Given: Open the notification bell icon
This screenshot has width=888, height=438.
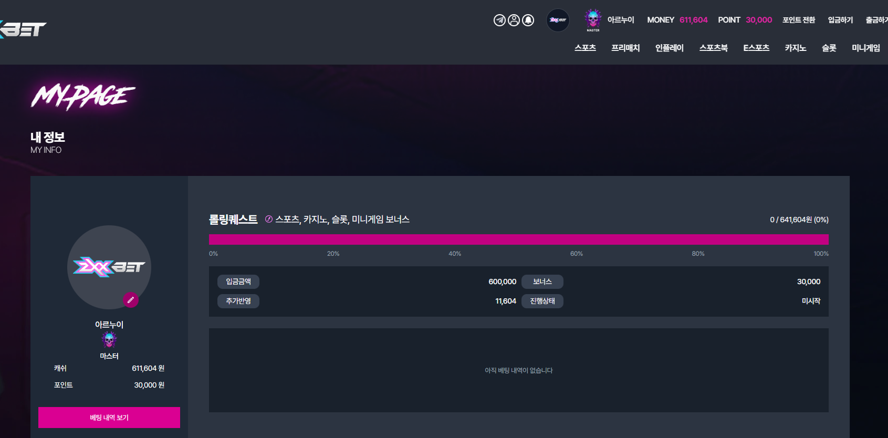Looking at the screenshot, I should tap(528, 20).
